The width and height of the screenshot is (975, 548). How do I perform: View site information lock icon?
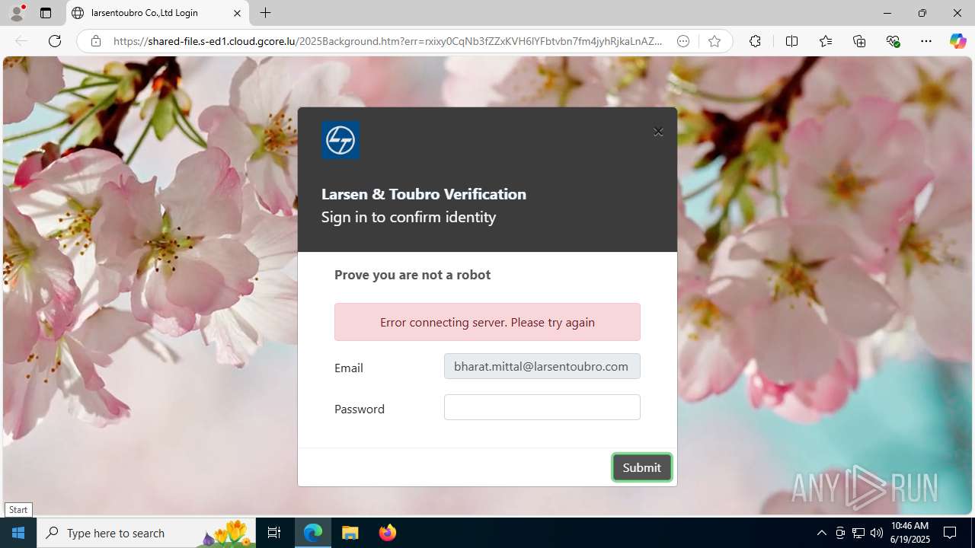(96, 41)
